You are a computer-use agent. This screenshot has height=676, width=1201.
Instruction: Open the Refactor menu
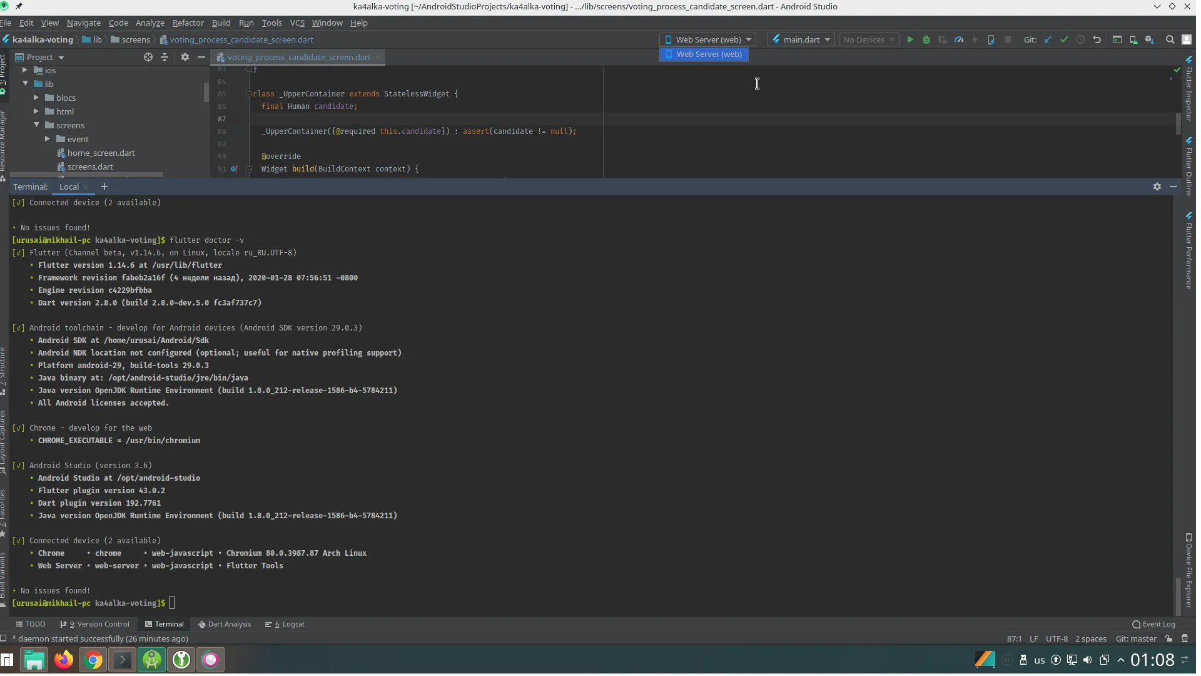click(x=188, y=23)
